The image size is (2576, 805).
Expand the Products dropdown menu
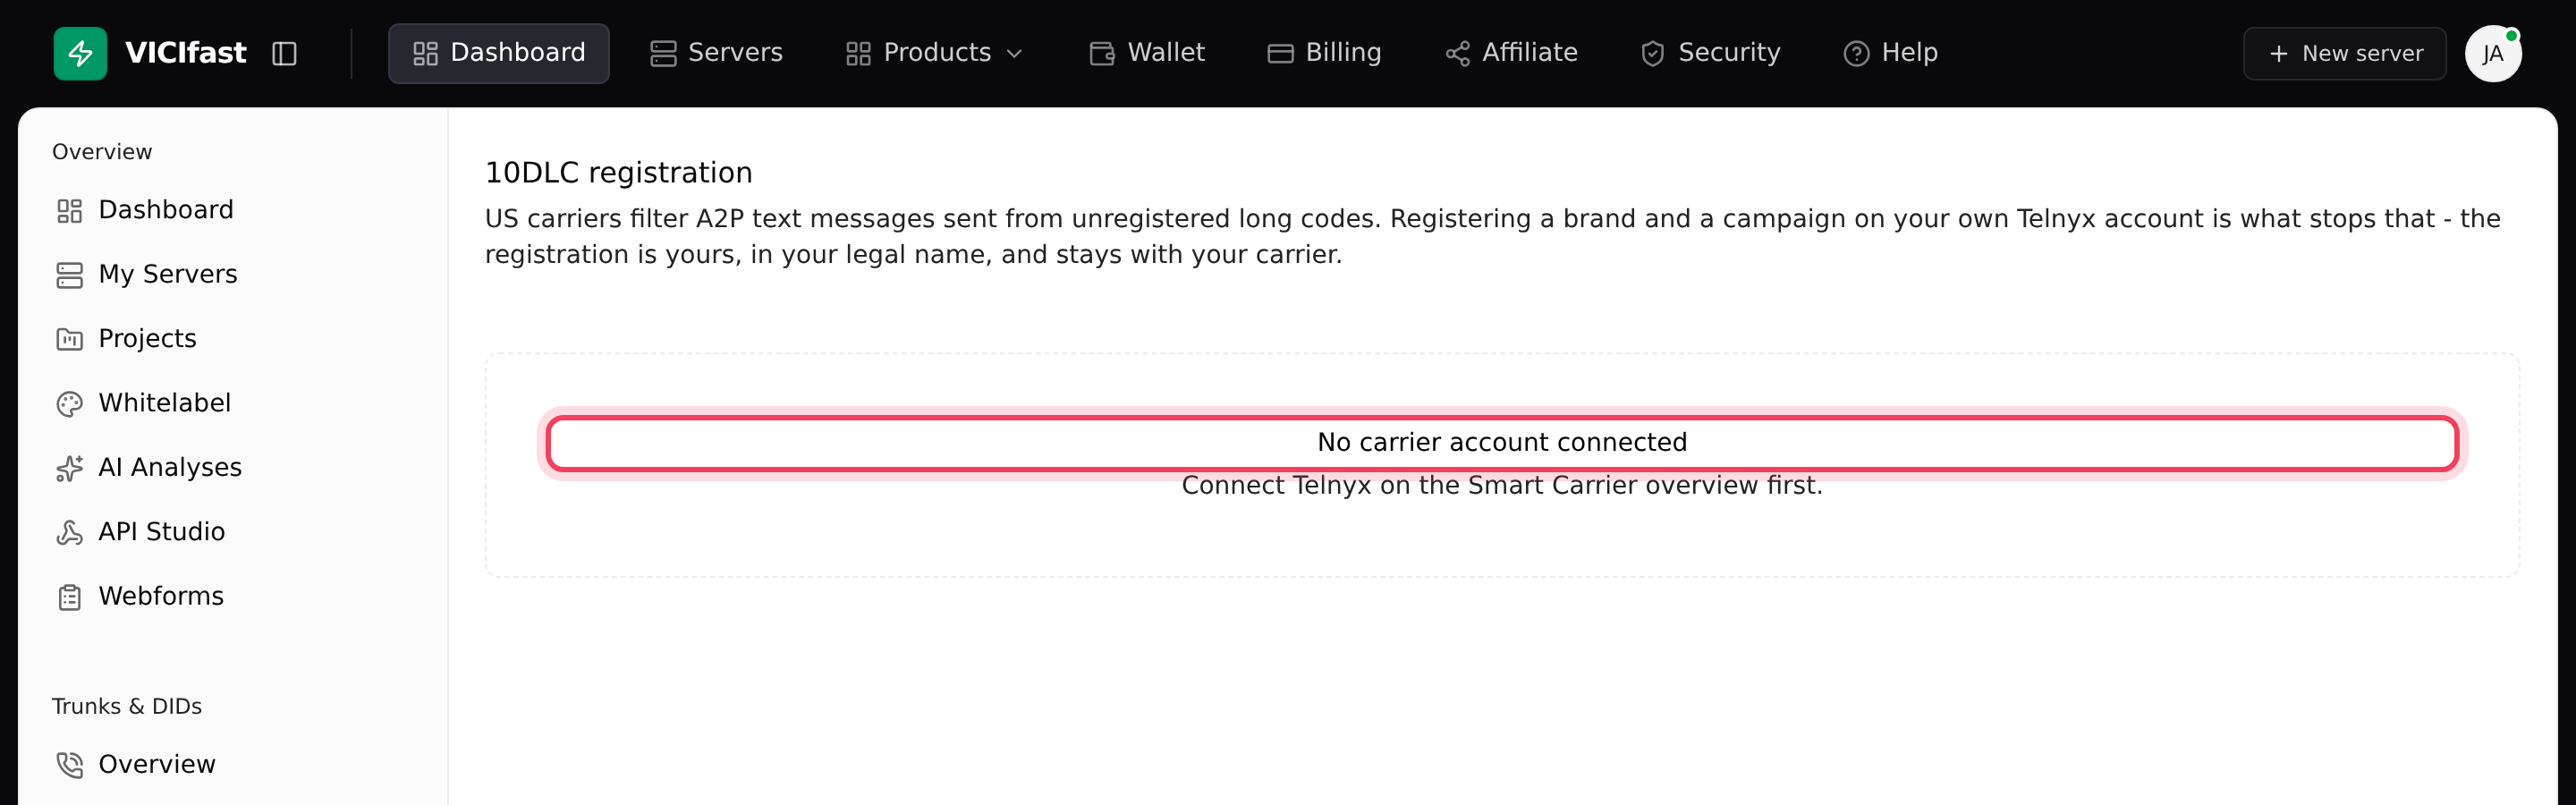point(934,53)
